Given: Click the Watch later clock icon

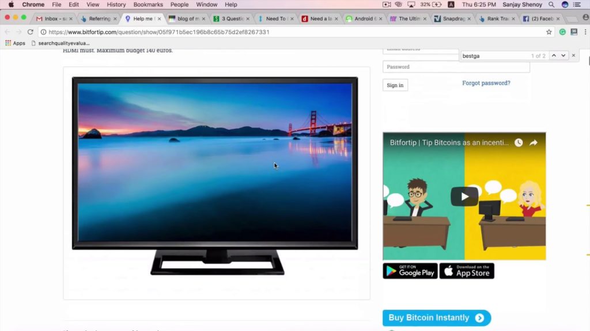Looking at the screenshot, I should click(x=519, y=143).
